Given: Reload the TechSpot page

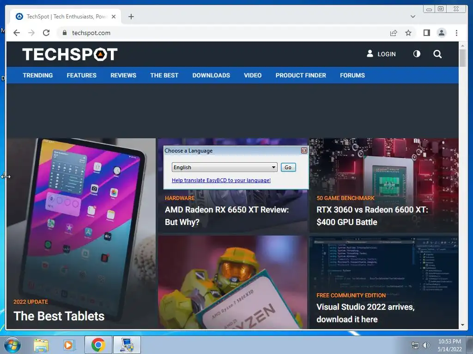Looking at the screenshot, I should click(x=46, y=33).
